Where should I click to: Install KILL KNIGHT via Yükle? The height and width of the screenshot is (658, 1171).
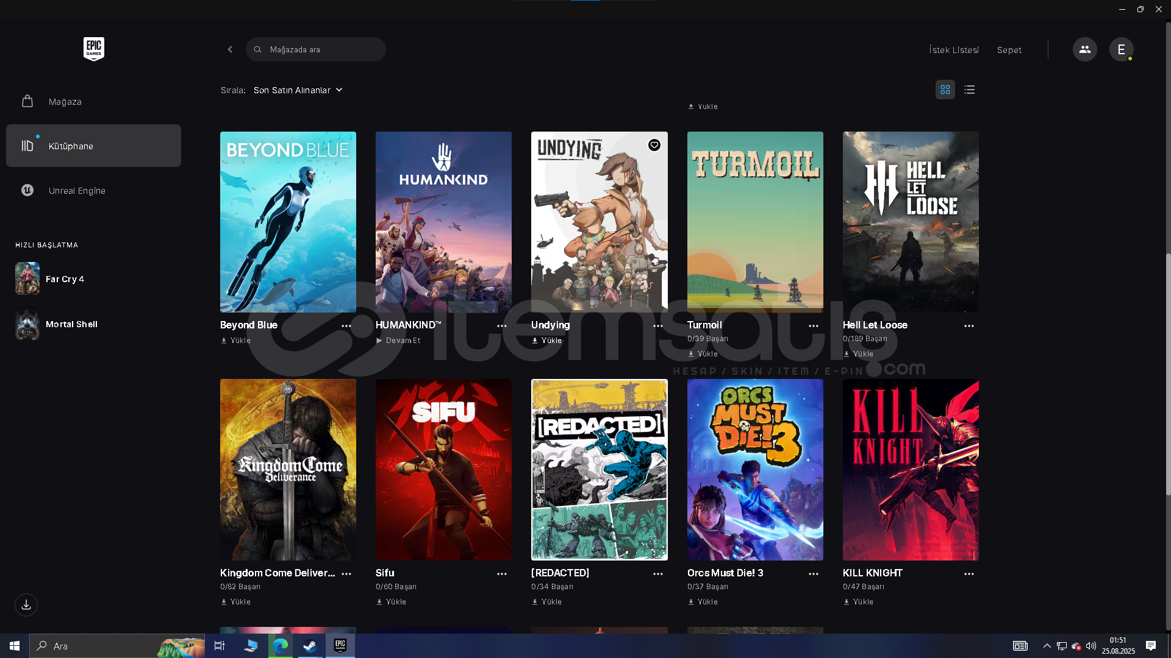858,602
